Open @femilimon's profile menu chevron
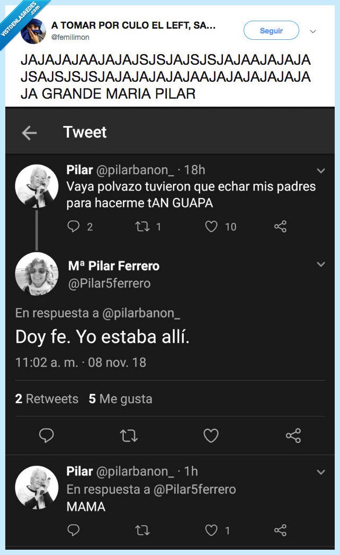Screen dimensions: 340x555 [312, 30]
